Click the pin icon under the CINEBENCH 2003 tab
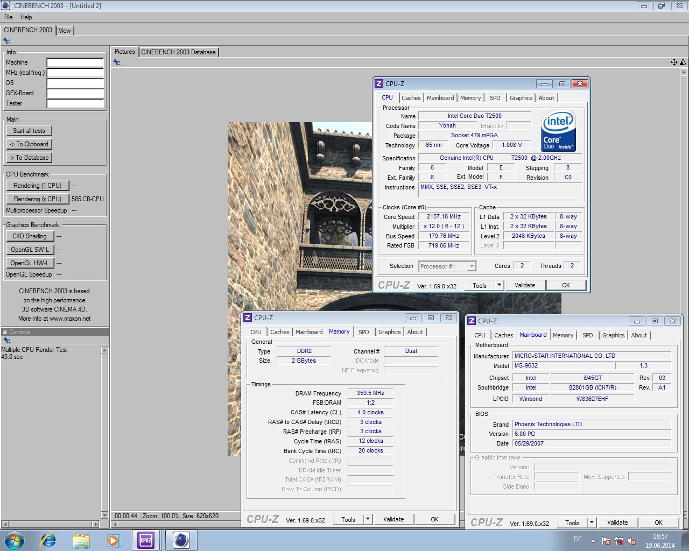689x551 pixels. pyautogui.click(x=6, y=41)
